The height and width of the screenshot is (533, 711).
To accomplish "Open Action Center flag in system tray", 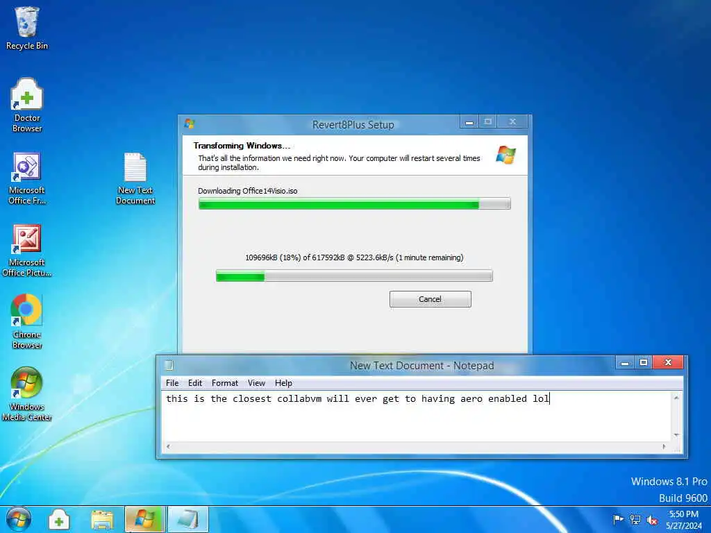I will tap(617, 519).
